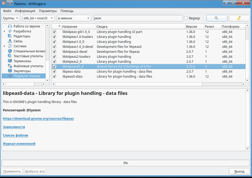
Task: Select the Файловые утилиты group icon
Action: (x=10, y=66)
